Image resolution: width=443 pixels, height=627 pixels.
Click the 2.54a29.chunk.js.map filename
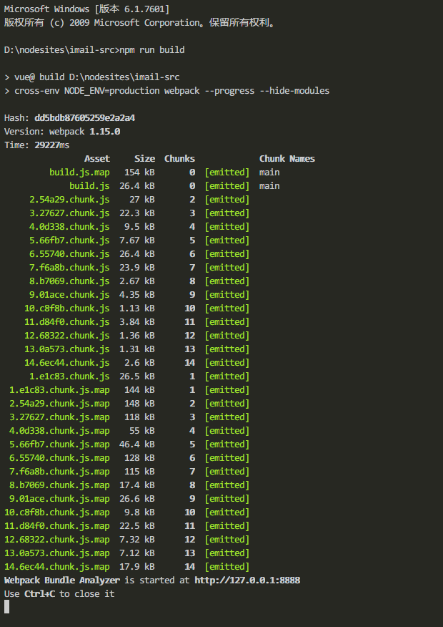pos(59,404)
